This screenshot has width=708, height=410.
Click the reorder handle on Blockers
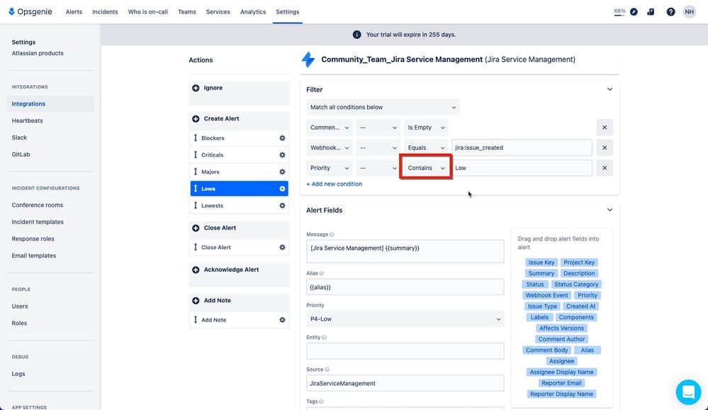(196, 138)
